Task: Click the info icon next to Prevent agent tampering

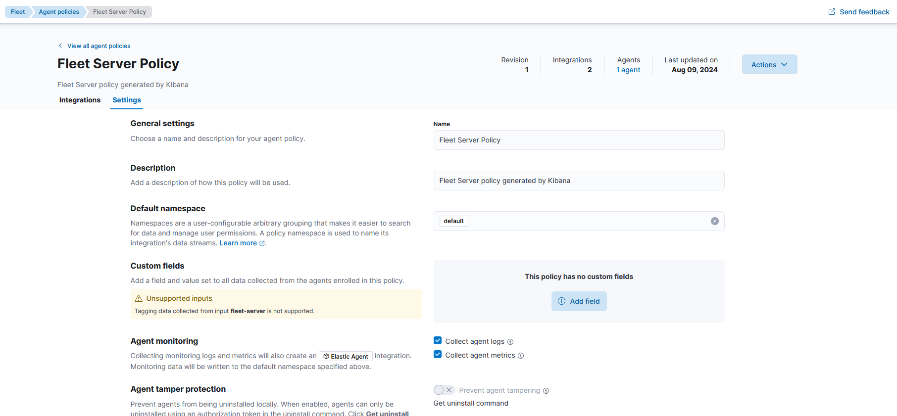Action: [x=546, y=391]
